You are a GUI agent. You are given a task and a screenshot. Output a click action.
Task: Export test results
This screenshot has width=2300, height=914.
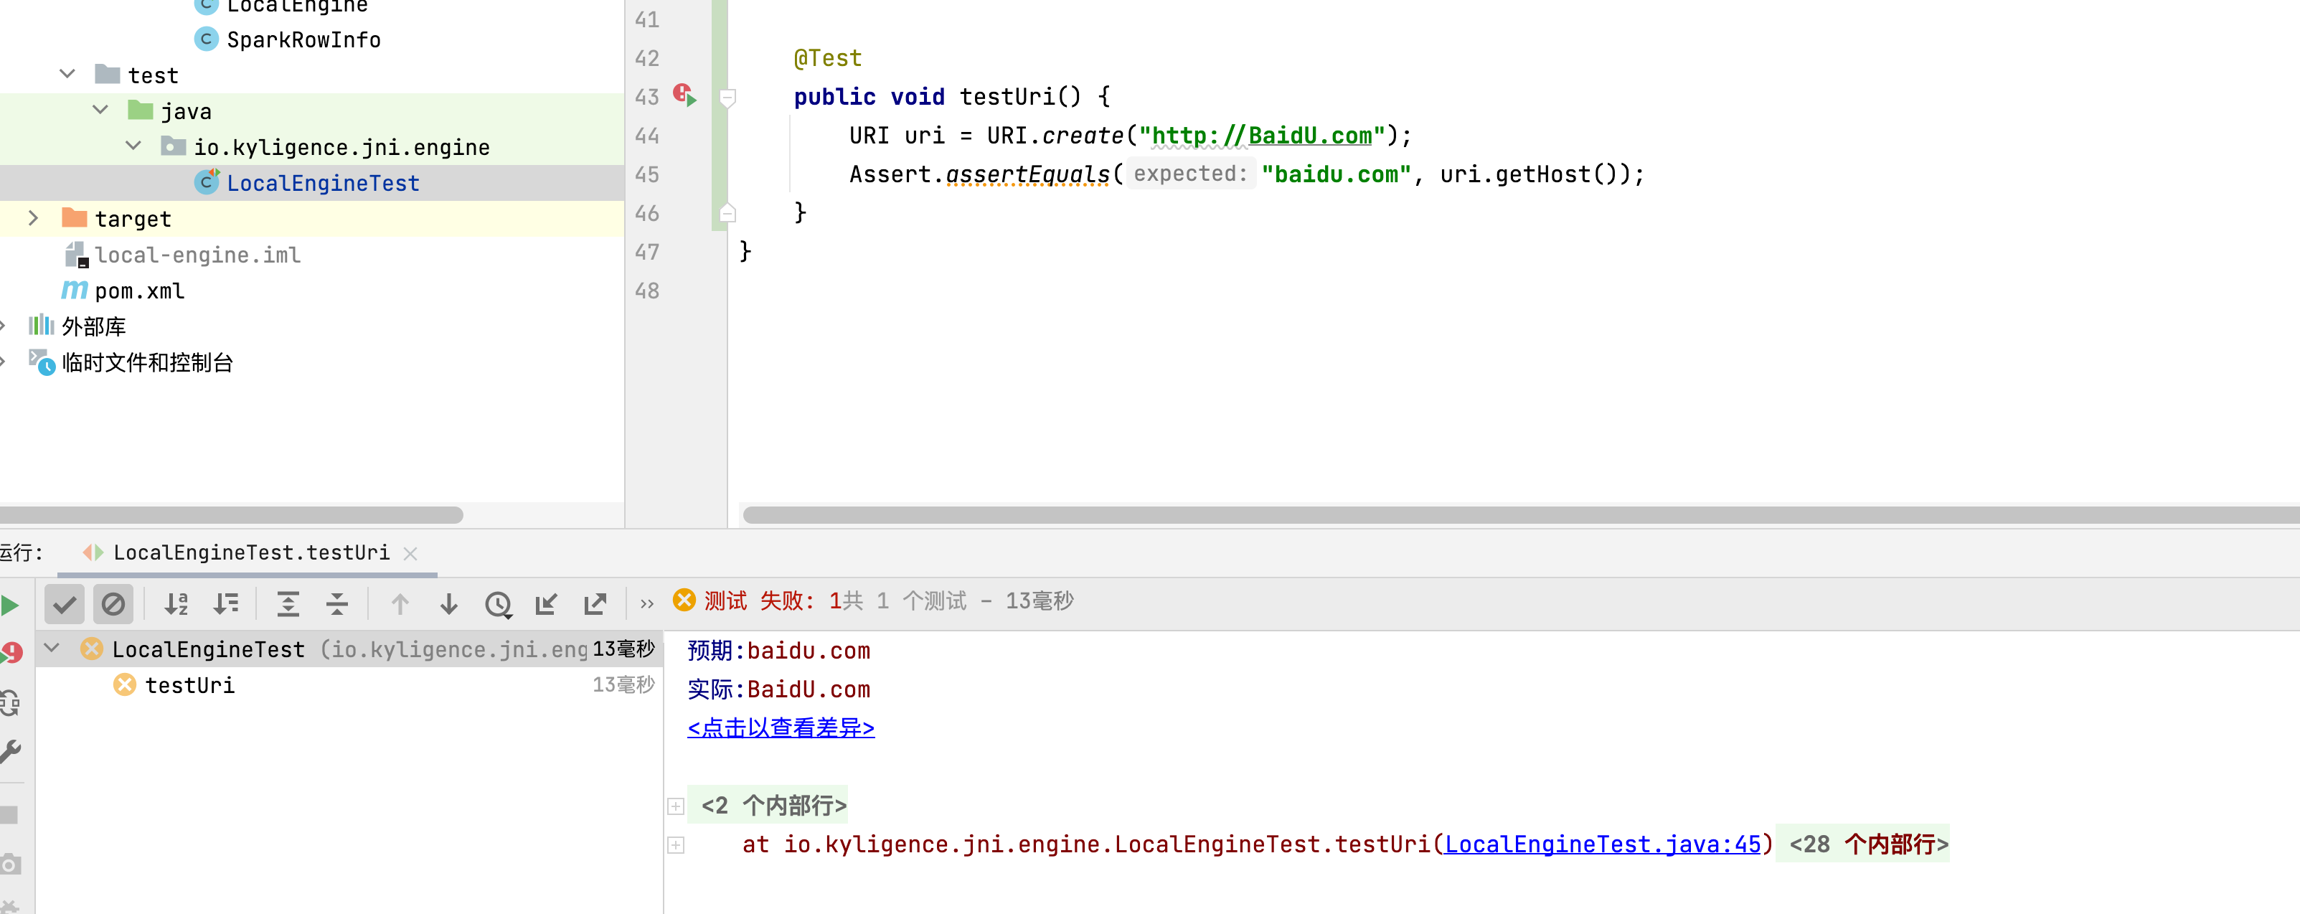click(595, 603)
